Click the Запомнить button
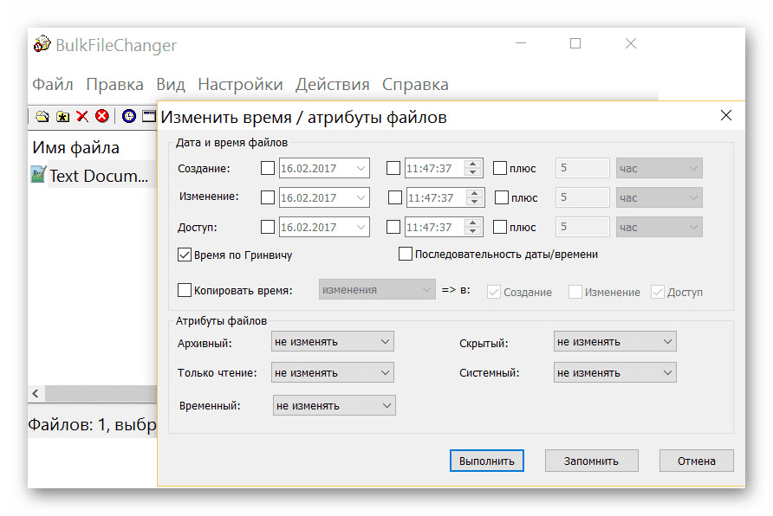 592,461
